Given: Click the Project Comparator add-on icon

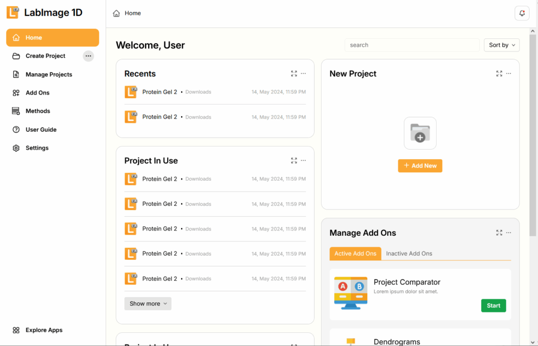Looking at the screenshot, I should click(350, 292).
